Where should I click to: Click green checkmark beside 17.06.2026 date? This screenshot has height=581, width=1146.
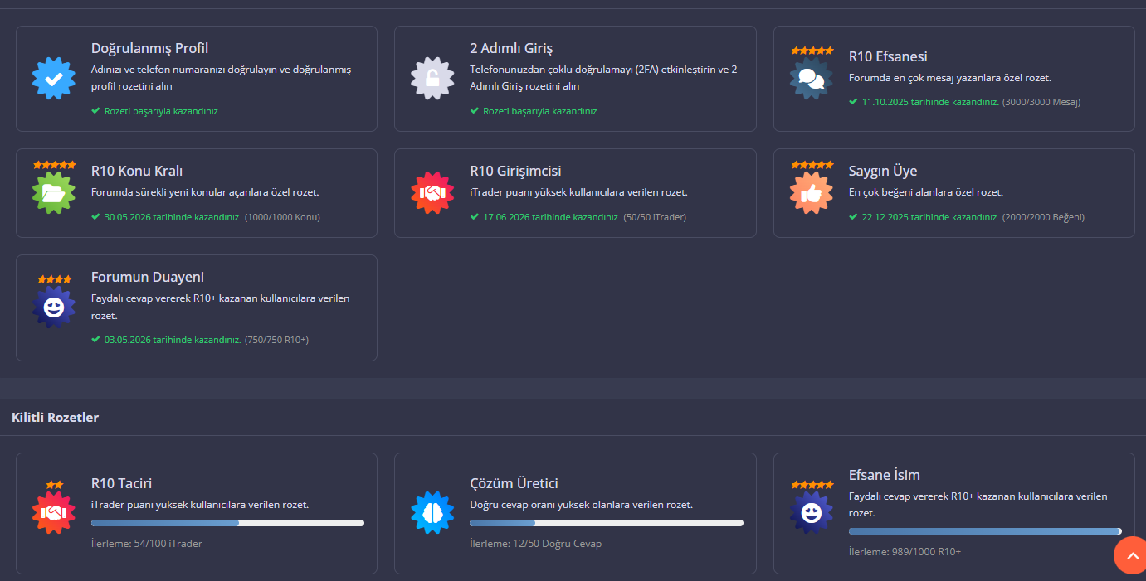(x=474, y=216)
